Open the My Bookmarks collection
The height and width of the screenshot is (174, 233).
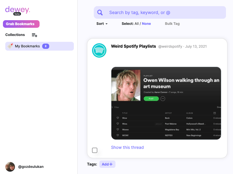27,46
